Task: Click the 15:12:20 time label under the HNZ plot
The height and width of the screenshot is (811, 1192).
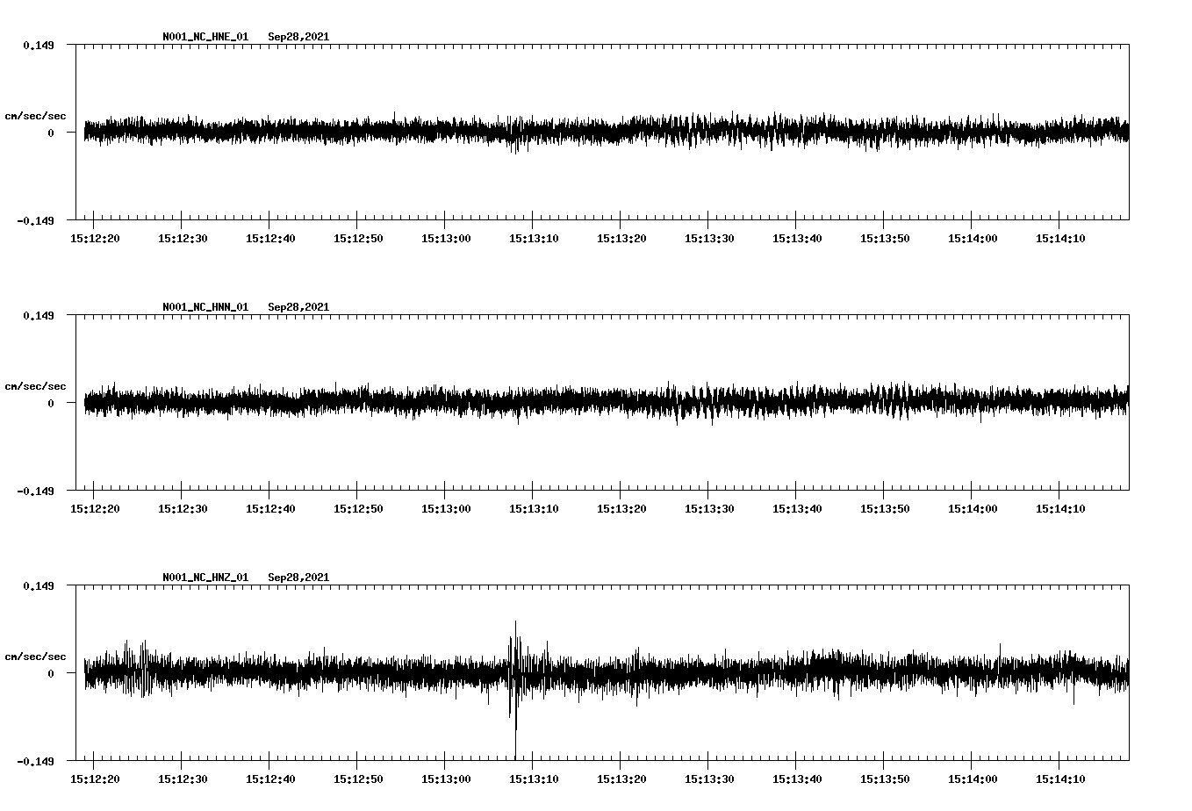Action: pyautogui.click(x=95, y=779)
